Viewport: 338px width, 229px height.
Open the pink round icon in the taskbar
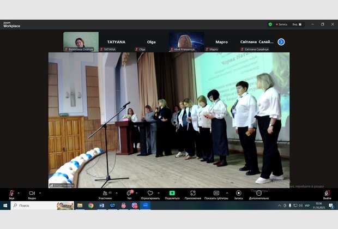124,206
